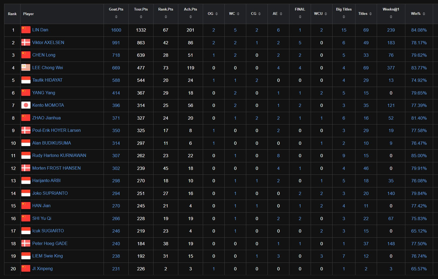Sort table by Goat.Pts column

click(116, 14)
